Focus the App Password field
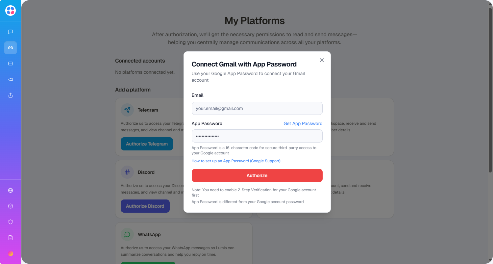 (257, 136)
